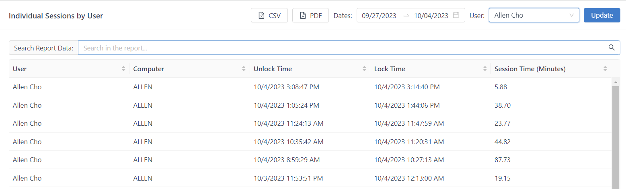
Task: Open the date range calendar icon
Action: pos(456,16)
